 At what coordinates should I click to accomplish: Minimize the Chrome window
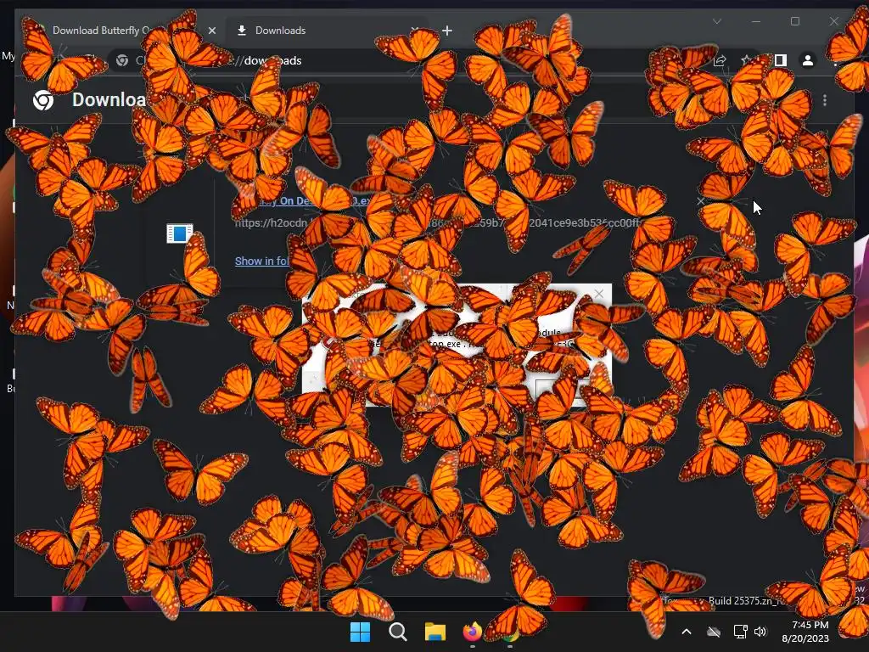pos(756,21)
